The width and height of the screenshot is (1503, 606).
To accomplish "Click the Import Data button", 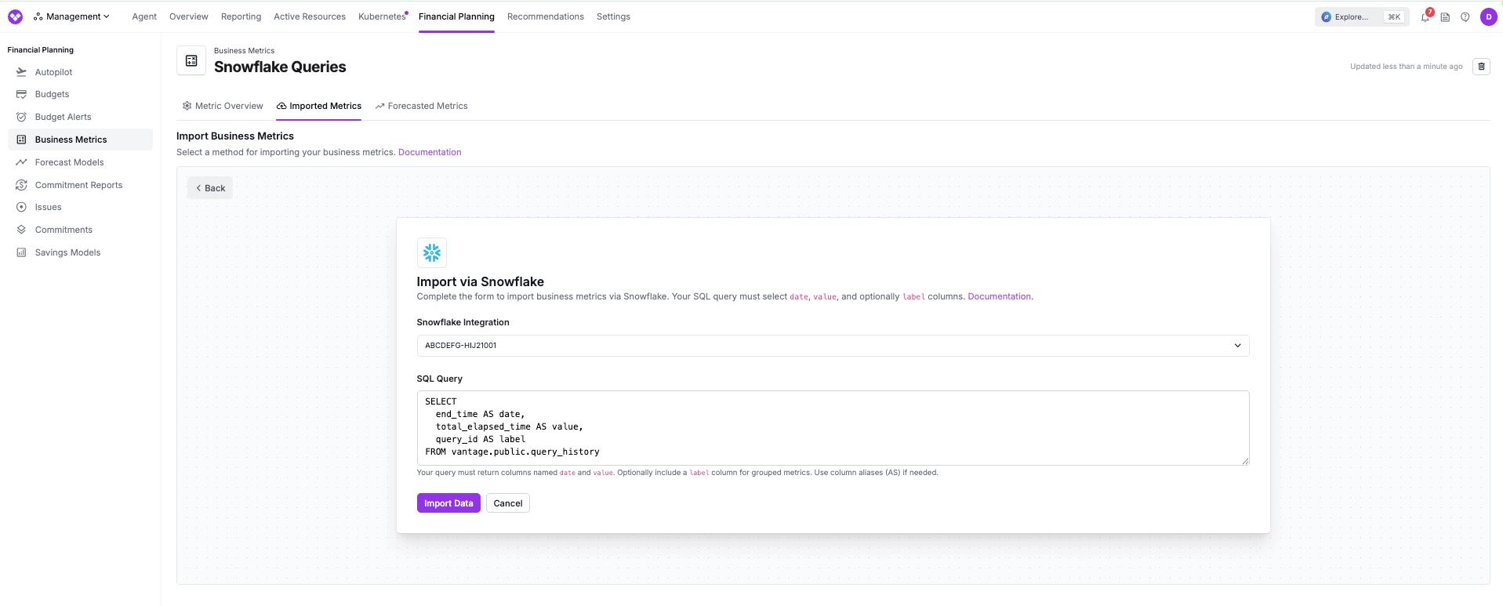I will pyautogui.click(x=448, y=503).
